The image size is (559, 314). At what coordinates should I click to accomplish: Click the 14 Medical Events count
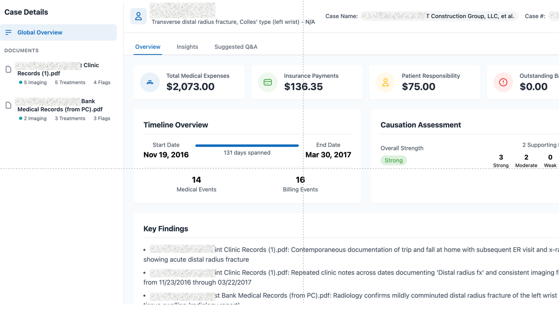click(x=197, y=180)
